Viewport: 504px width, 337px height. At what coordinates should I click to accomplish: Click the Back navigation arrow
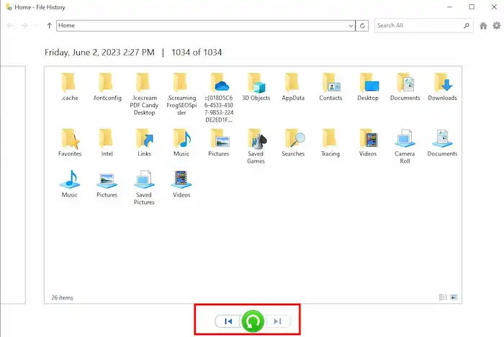[x=10, y=25]
